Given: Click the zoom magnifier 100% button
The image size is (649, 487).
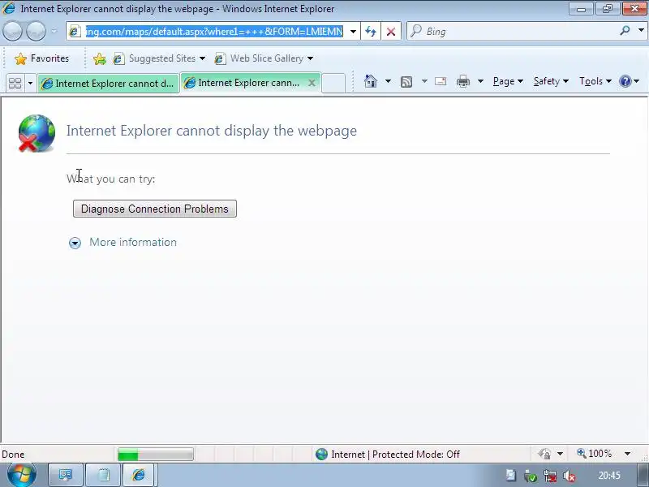Looking at the screenshot, I should point(594,454).
